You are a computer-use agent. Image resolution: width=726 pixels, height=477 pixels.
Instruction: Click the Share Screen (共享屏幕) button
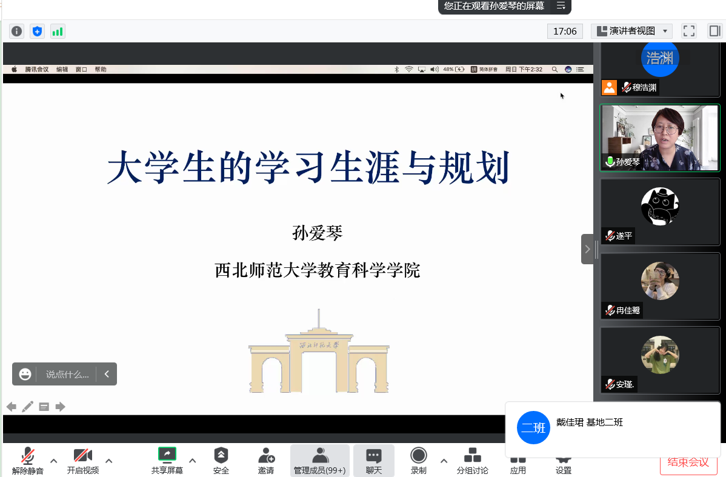click(x=167, y=461)
